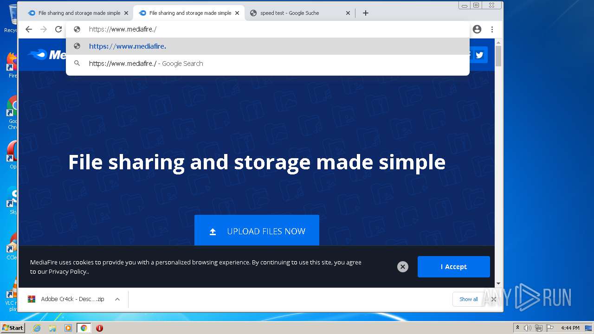Accept cookies with I Accept button
This screenshot has height=334, width=594.
[x=453, y=267]
